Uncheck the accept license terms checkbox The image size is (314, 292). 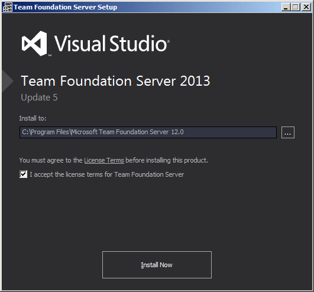pos(24,174)
